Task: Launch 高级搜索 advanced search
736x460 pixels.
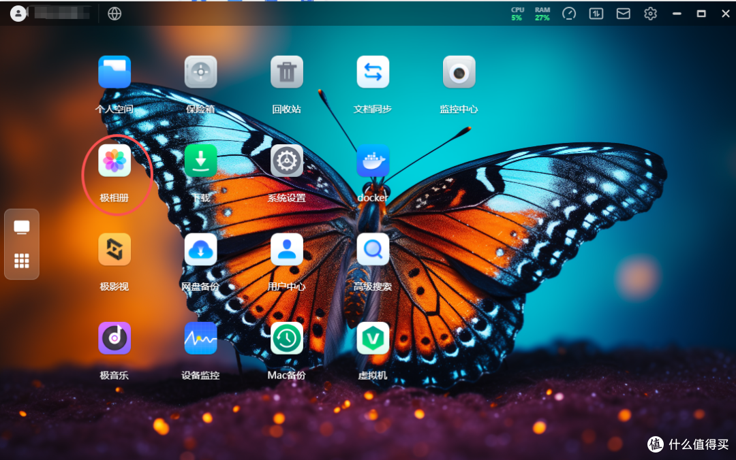Action: [373, 250]
